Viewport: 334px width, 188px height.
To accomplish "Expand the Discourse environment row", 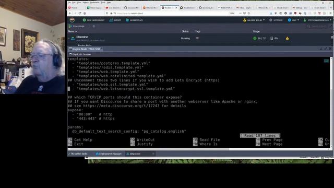I will (69, 38).
